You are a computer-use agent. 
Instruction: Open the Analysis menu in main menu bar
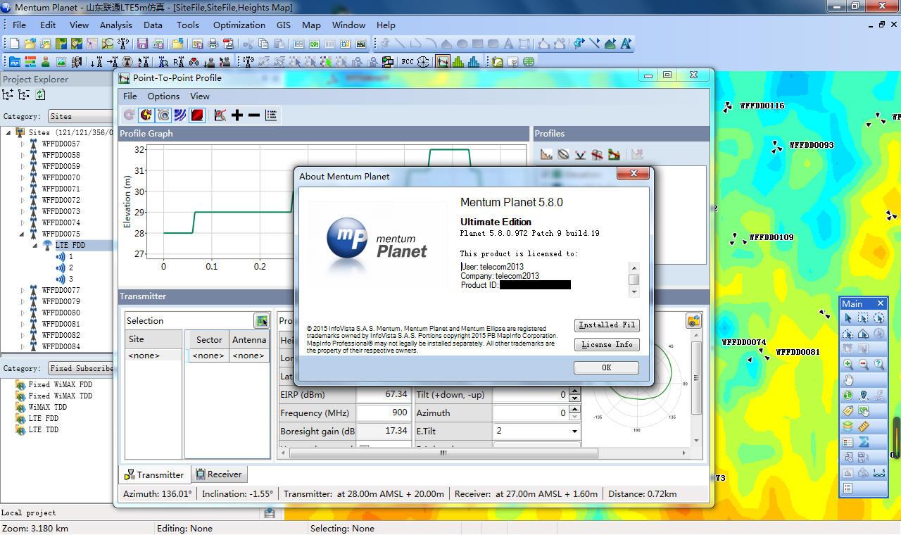[x=115, y=25]
